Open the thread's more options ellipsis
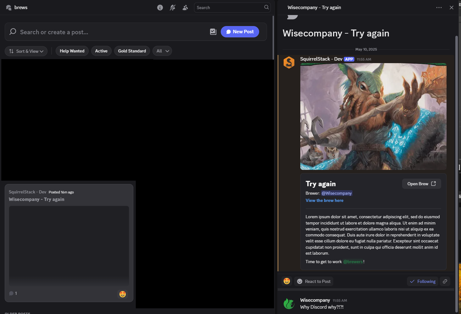Viewport: 461px width, 314px height. tap(439, 8)
